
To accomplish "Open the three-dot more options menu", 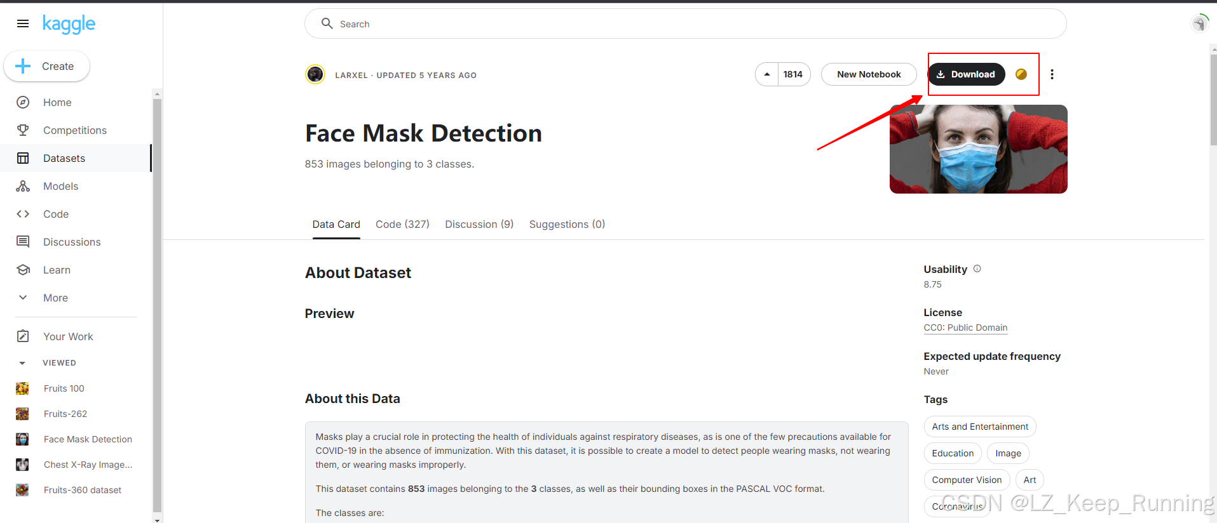I will pos(1052,74).
